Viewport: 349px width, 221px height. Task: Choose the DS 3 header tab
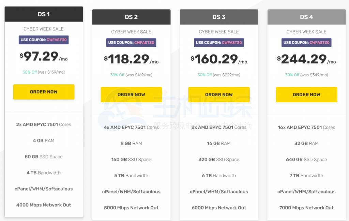click(219, 17)
